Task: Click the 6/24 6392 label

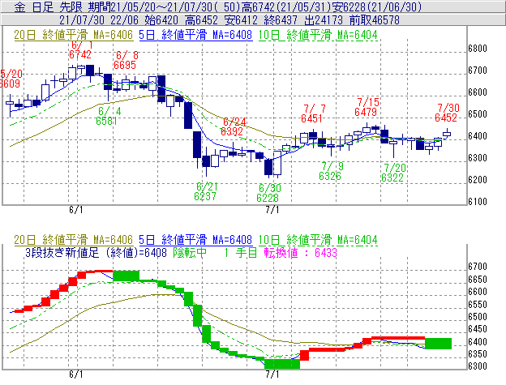Action: 233,126
